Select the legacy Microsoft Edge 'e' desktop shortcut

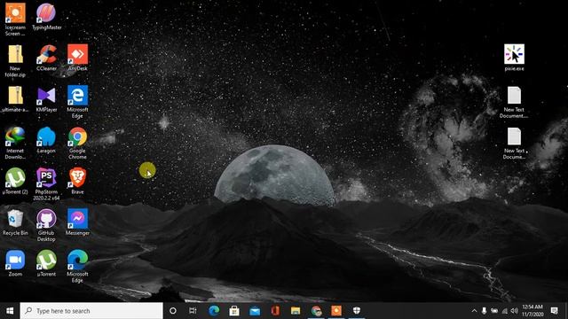coord(77,102)
